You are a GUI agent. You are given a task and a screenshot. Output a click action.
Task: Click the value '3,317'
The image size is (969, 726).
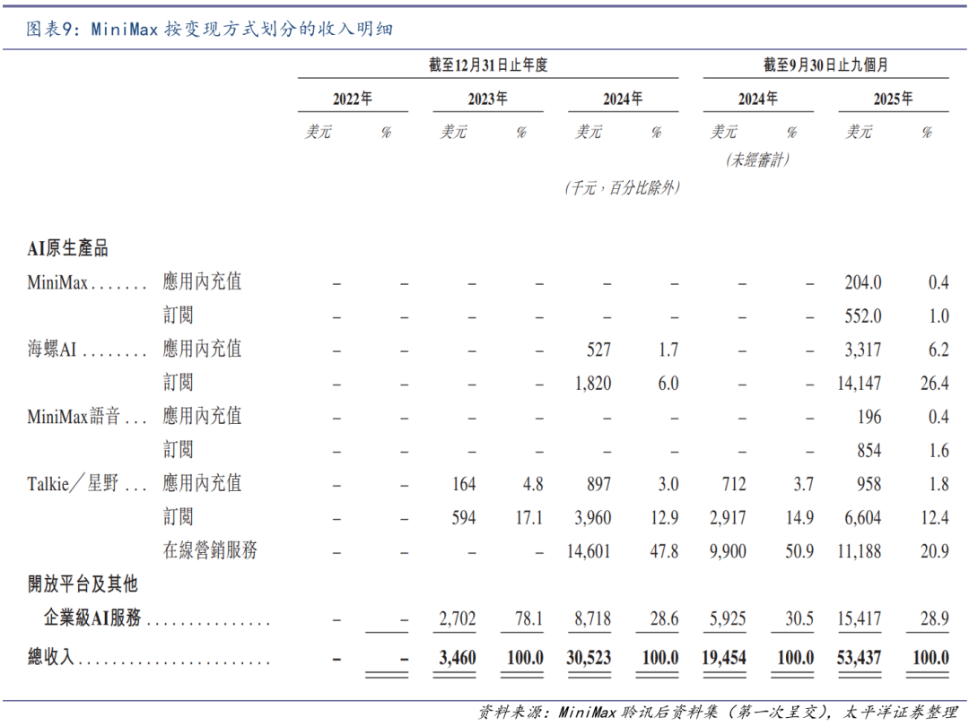[863, 350]
